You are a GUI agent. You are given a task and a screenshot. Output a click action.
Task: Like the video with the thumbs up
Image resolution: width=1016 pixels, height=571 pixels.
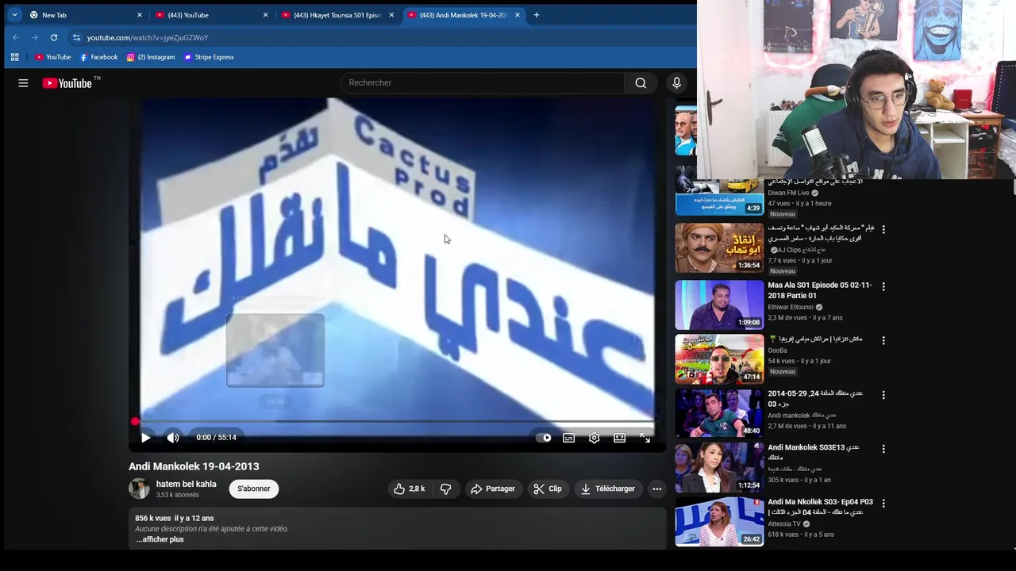(x=410, y=489)
